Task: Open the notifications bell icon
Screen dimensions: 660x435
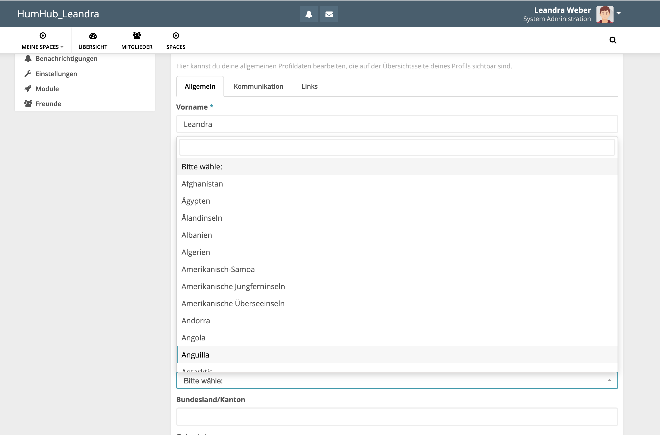Action: 309,14
